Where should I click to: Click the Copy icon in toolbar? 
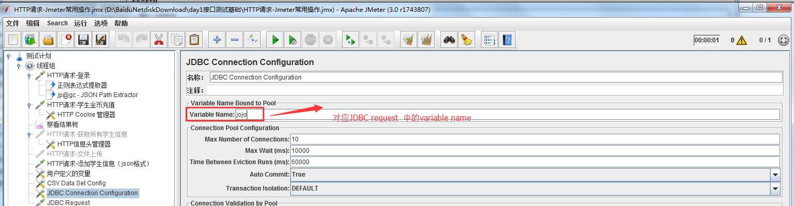click(x=176, y=40)
